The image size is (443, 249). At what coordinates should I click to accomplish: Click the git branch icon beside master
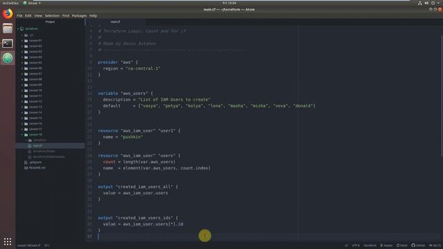tap(381, 246)
